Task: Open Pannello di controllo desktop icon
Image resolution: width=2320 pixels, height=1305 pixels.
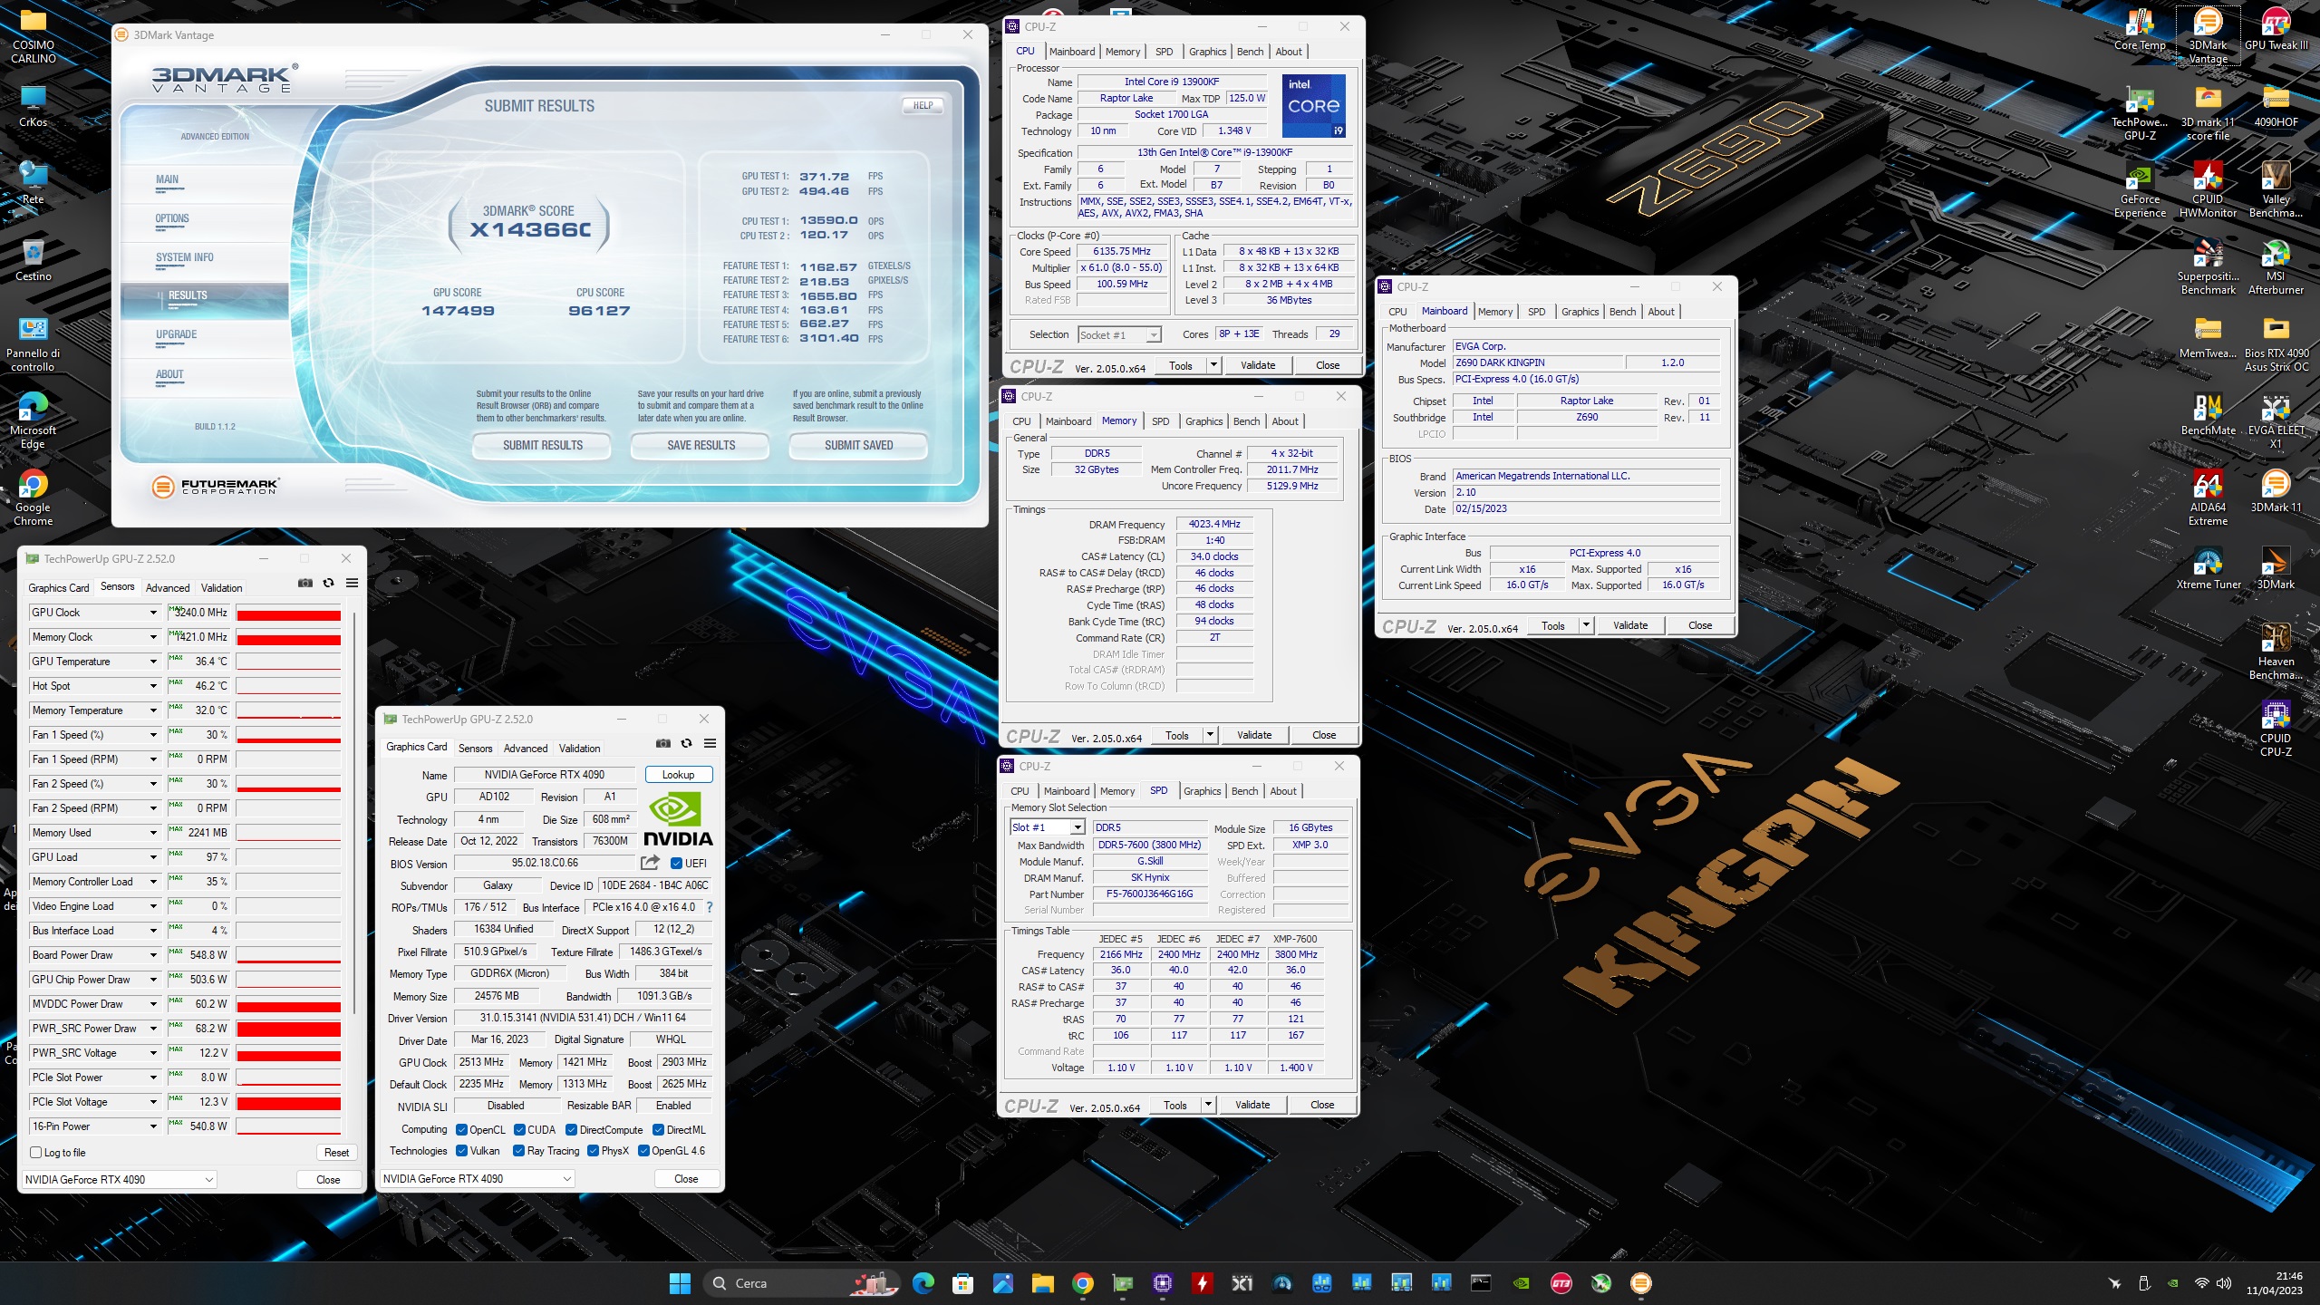Action: [33, 344]
